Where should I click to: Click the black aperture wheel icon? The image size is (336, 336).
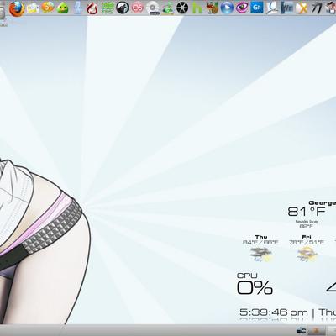pyautogui.click(x=182, y=8)
